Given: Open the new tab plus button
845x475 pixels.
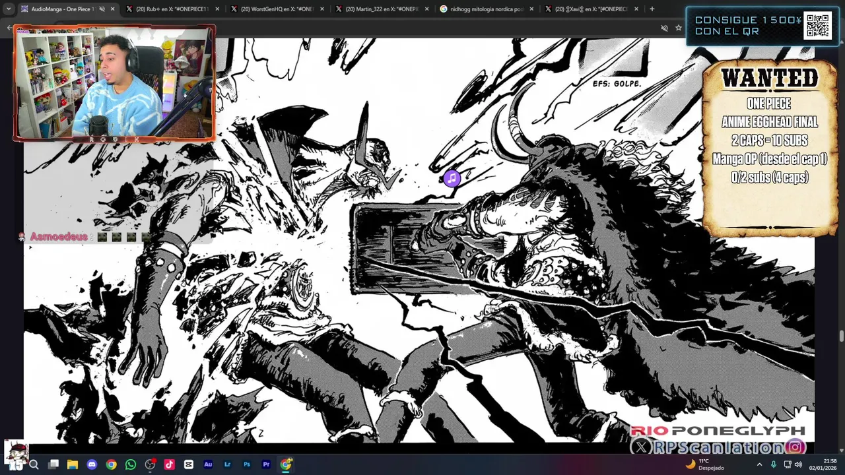Looking at the screenshot, I should (652, 9).
